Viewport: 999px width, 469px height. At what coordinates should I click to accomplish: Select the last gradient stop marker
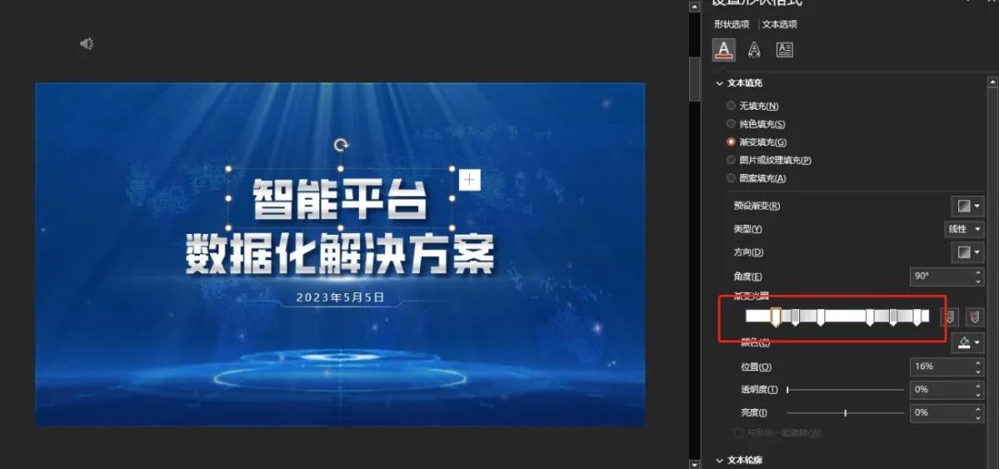pos(918,316)
